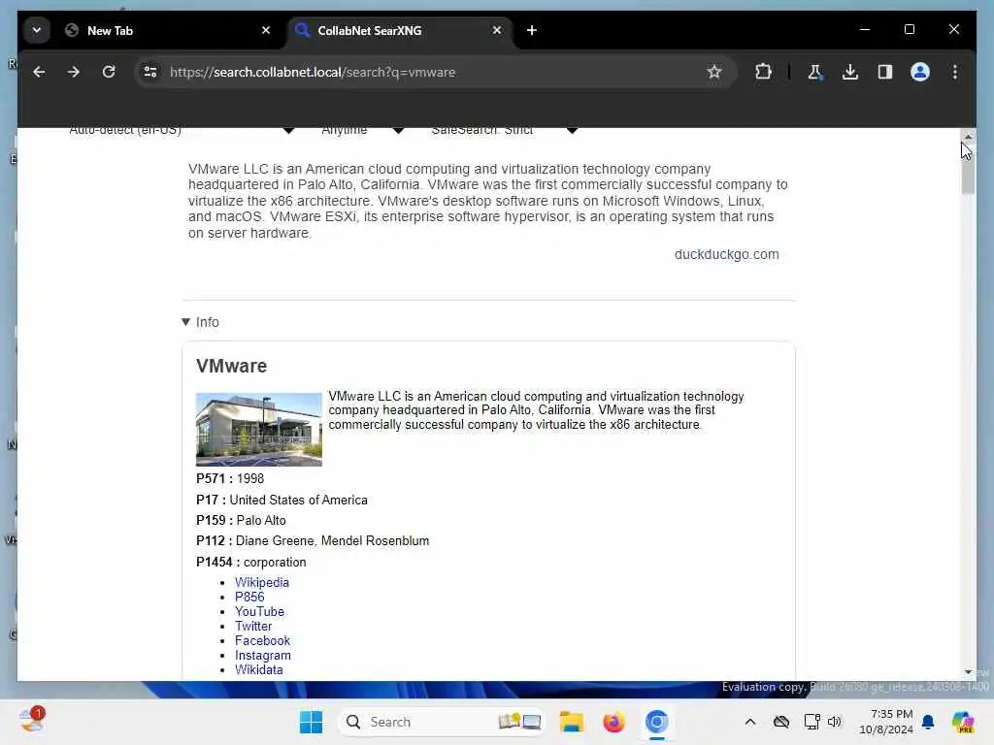Open the weather widget with badge
994x745 pixels.
point(32,721)
